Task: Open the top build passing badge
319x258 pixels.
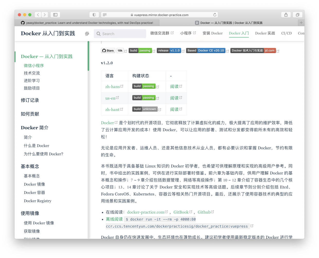Action: click(140, 51)
